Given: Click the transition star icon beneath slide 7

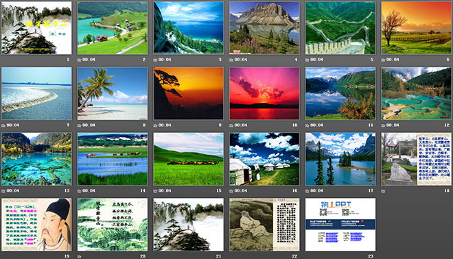Looking at the screenshot, I should [3, 125].
